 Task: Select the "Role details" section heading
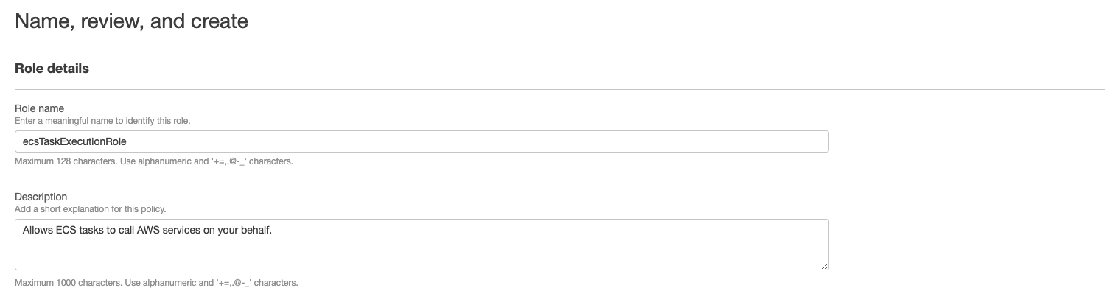click(52, 69)
